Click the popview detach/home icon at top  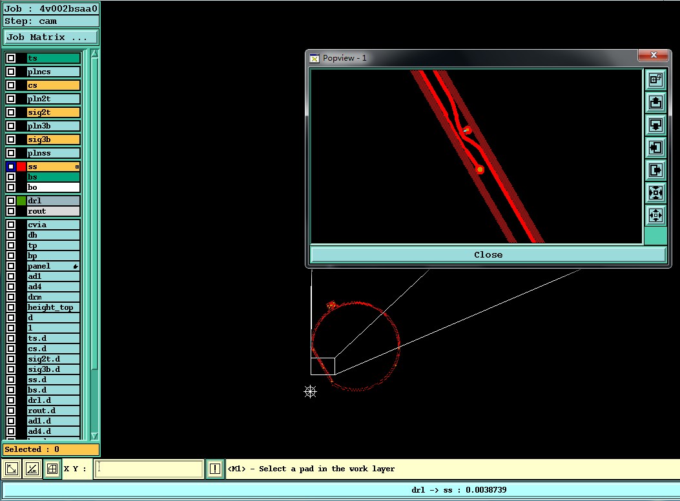click(x=655, y=80)
